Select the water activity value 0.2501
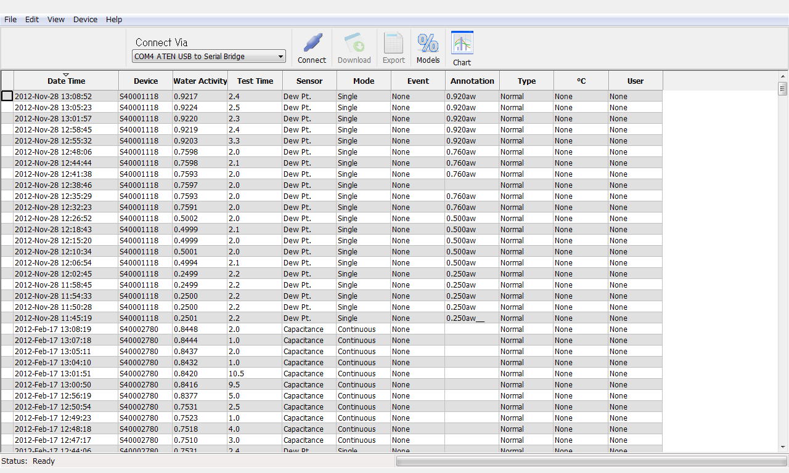This screenshot has height=473, width=789. click(200, 318)
